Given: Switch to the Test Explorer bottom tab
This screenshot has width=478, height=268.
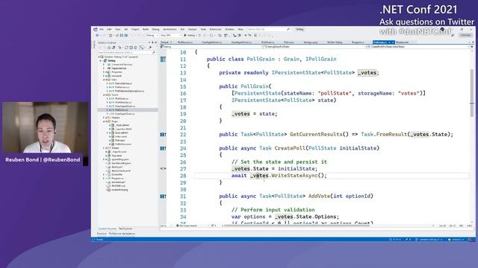Looking at the screenshot, I should (x=125, y=229).
